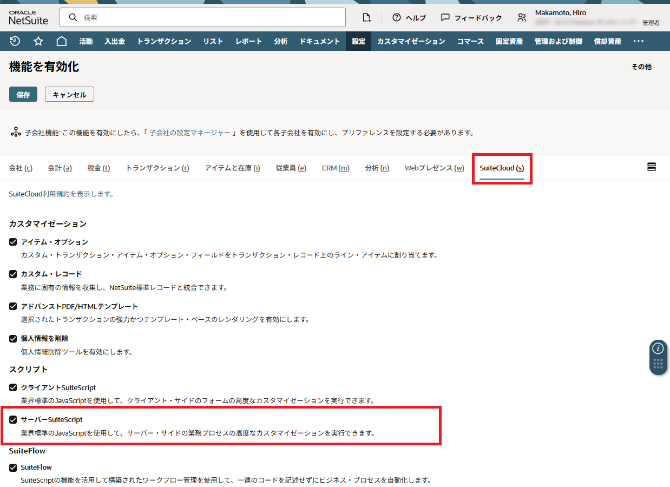This screenshot has height=487, width=670.
Task: Click the フィードバック link
Action: click(478, 18)
